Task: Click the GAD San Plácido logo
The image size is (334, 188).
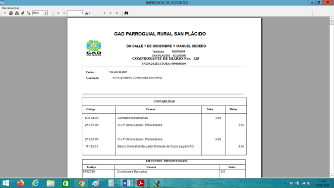Action: [94, 48]
